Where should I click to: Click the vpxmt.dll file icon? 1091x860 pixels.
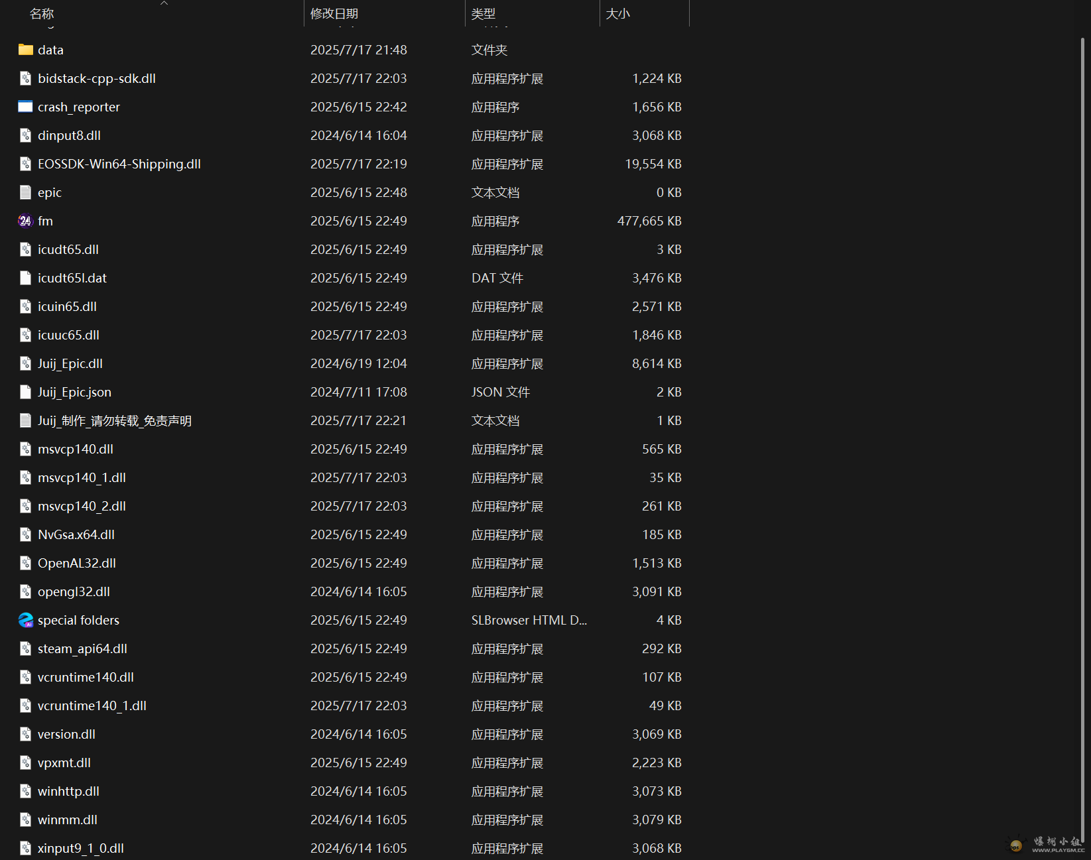pos(26,763)
